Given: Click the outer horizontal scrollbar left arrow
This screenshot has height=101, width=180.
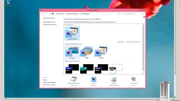Looking at the screenshot, I should [5, 98].
